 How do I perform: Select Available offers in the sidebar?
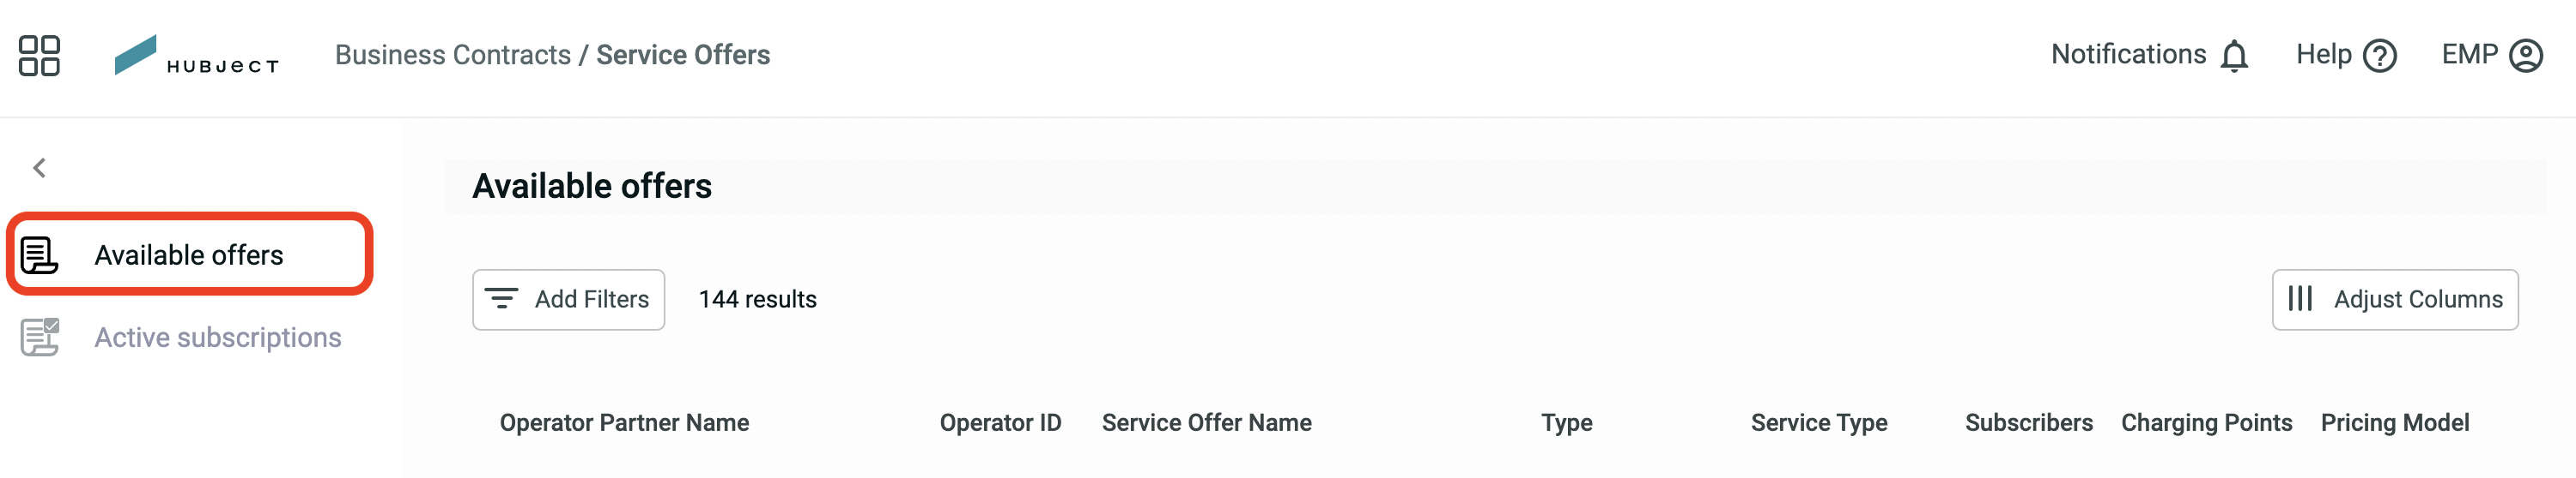(190, 254)
